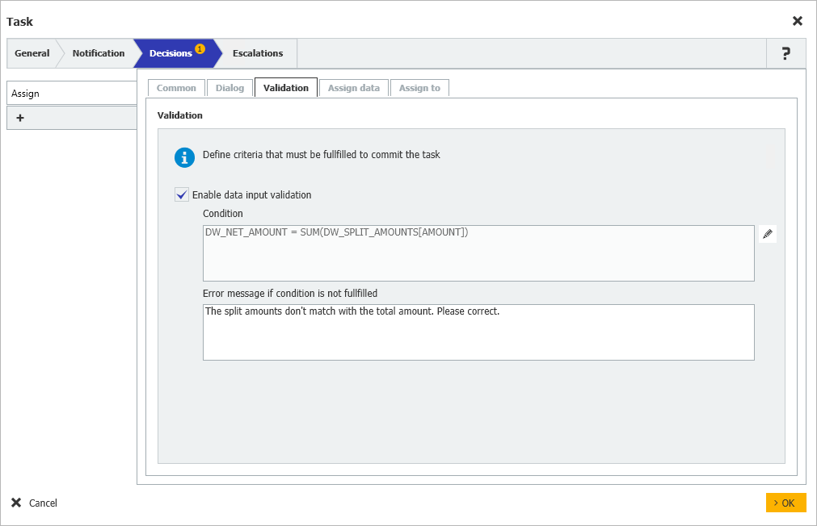
Task: Select the Assign decision in the list
Action: [71, 94]
